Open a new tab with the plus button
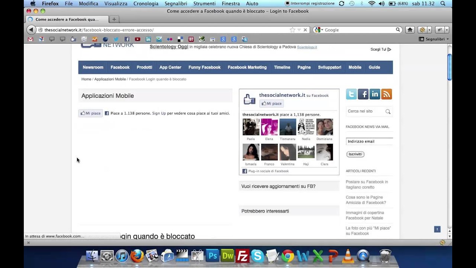Viewport: 476px width, 268px height. pyautogui.click(x=114, y=19)
